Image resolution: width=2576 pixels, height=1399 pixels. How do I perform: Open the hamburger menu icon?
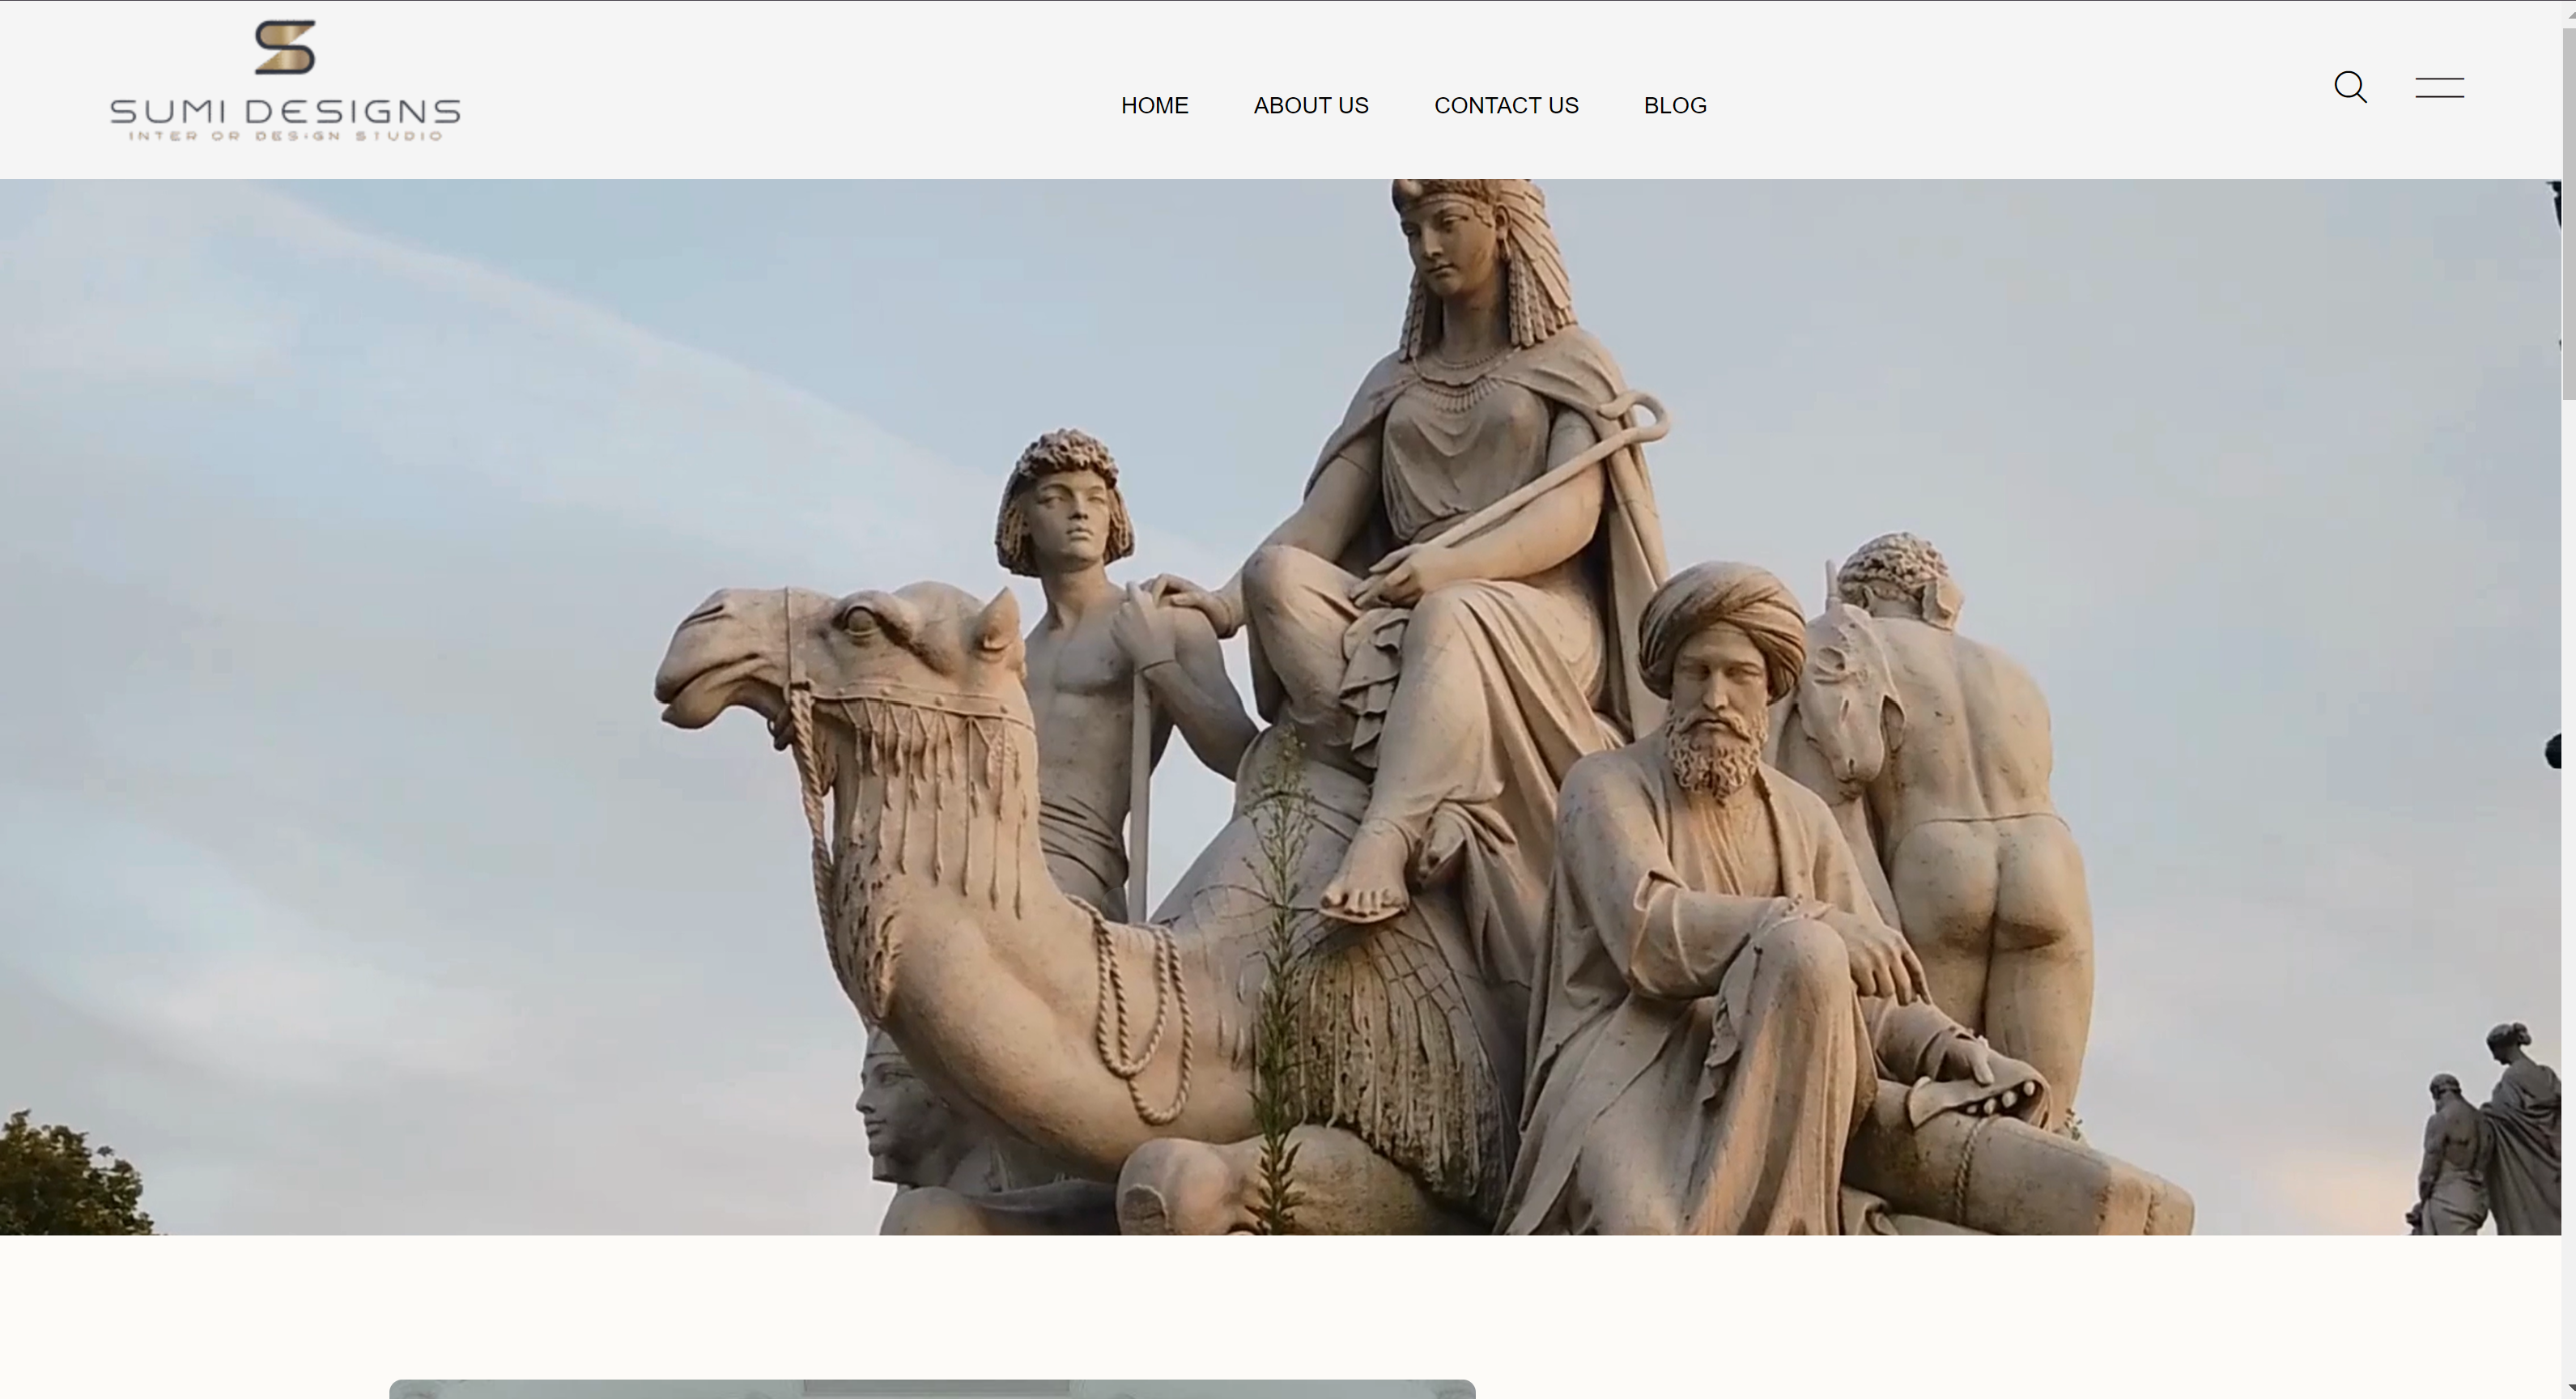point(2439,88)
